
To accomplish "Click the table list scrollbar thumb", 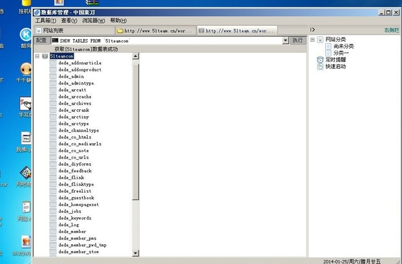I will click(136, 132).
